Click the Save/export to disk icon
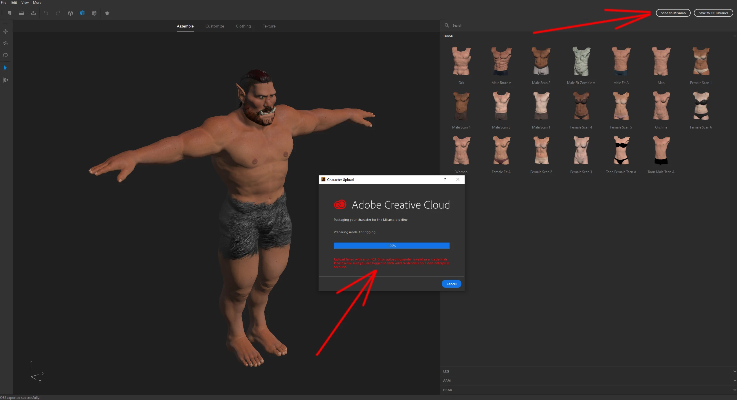The image size is (737, 400). pos(33,13)
